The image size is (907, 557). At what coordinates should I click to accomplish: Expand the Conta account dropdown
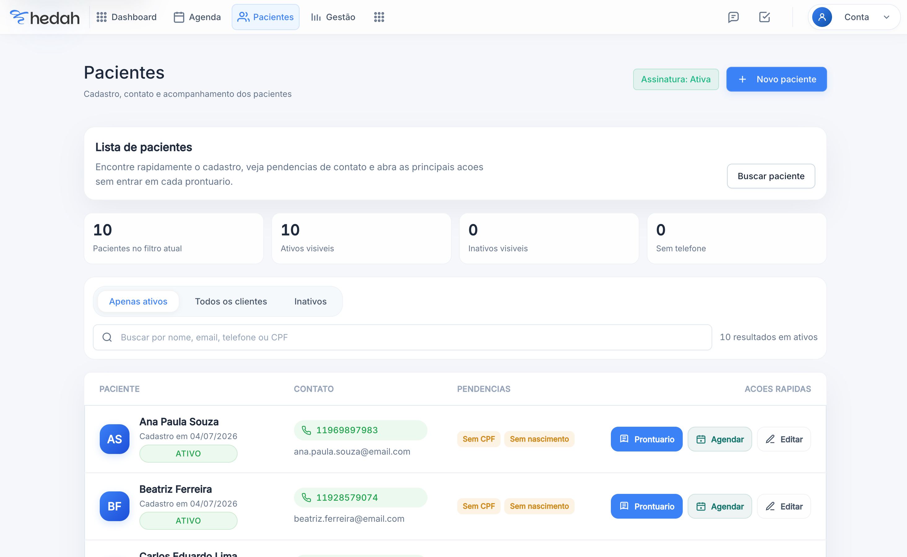pyautogui.click(x=854, y=17)
